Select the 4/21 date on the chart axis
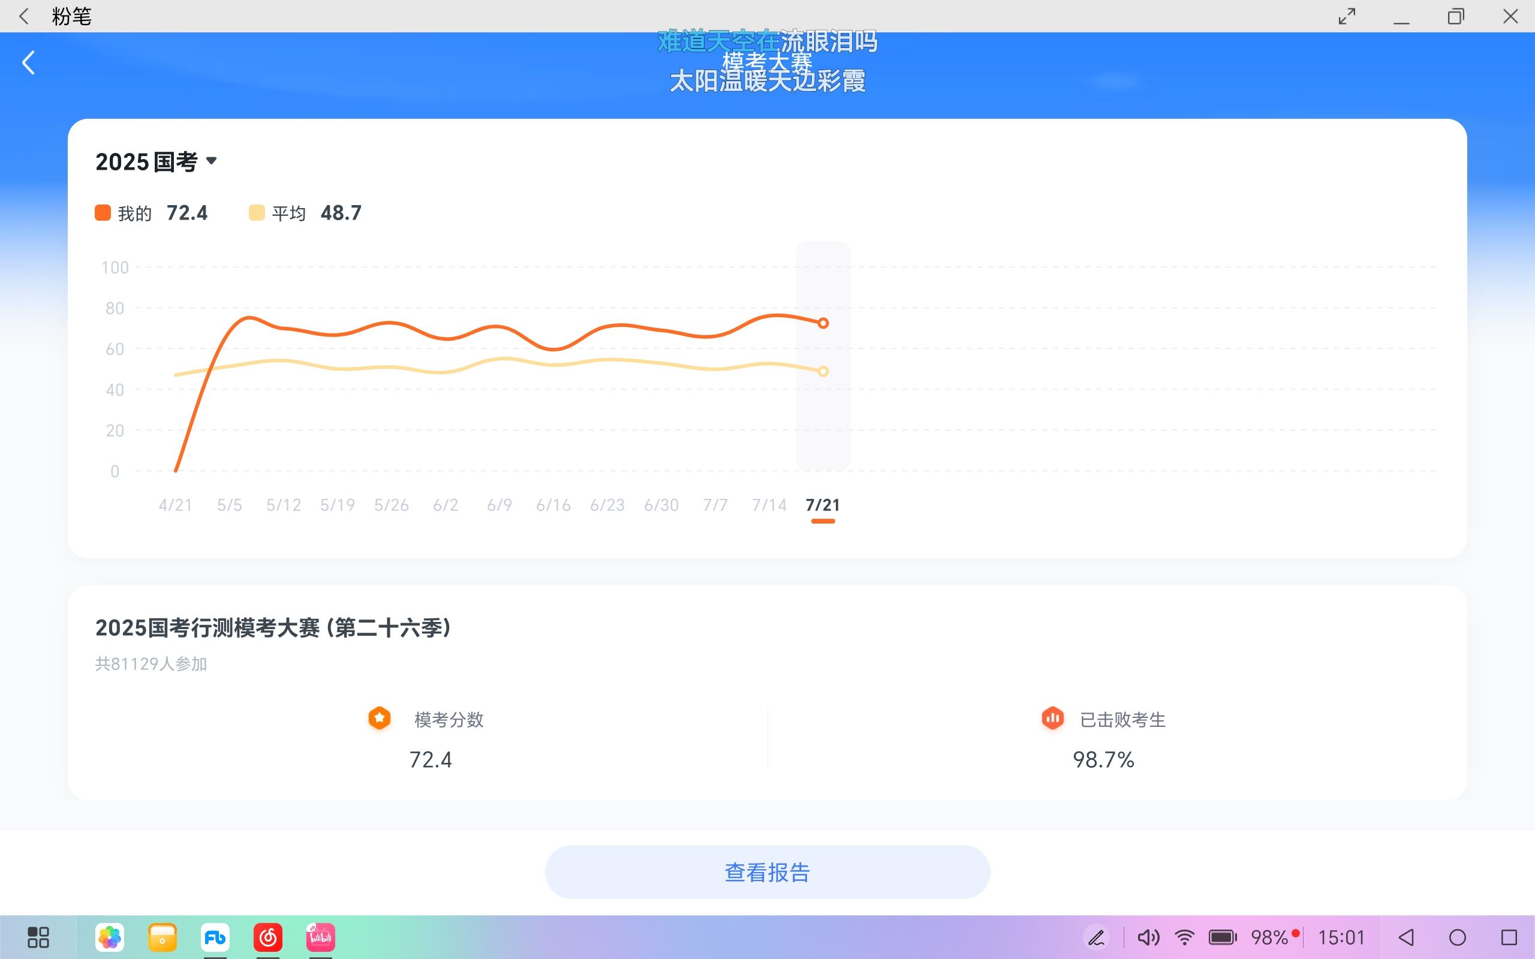 [x=175, y=505]
